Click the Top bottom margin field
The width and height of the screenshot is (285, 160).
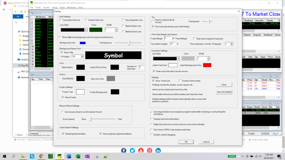click(172, 44)
